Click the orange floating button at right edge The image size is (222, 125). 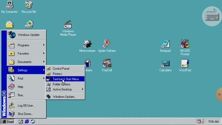point(219,94)
